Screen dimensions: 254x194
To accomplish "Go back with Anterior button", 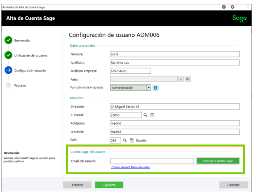I will point(77,185).
